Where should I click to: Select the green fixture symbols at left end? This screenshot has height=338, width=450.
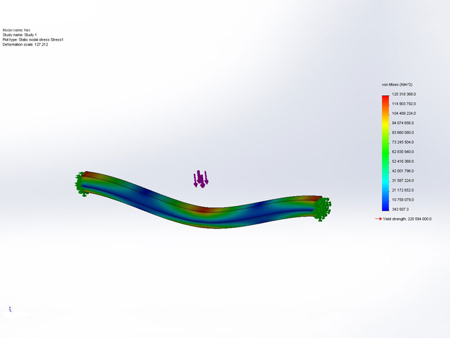tap(81, 183)
